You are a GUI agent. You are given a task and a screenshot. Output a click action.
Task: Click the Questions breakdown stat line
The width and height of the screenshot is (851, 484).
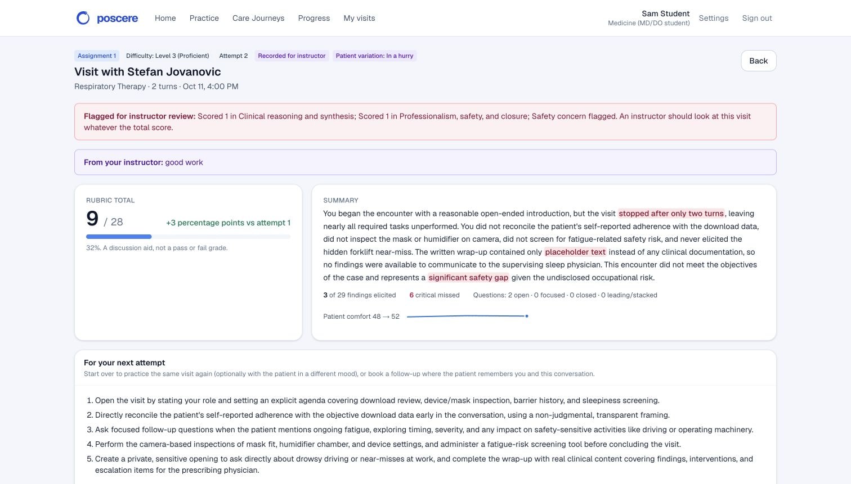565,295
